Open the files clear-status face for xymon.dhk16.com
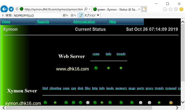185x110 pixels. click(88, 103)
